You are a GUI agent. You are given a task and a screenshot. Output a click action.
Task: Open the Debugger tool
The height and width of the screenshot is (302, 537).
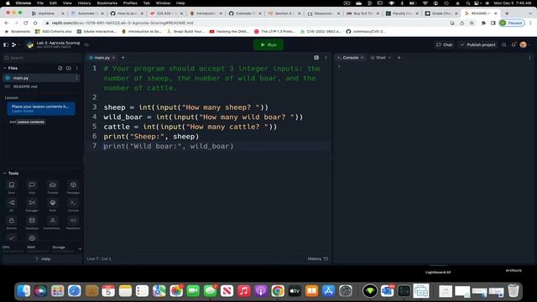32,205
